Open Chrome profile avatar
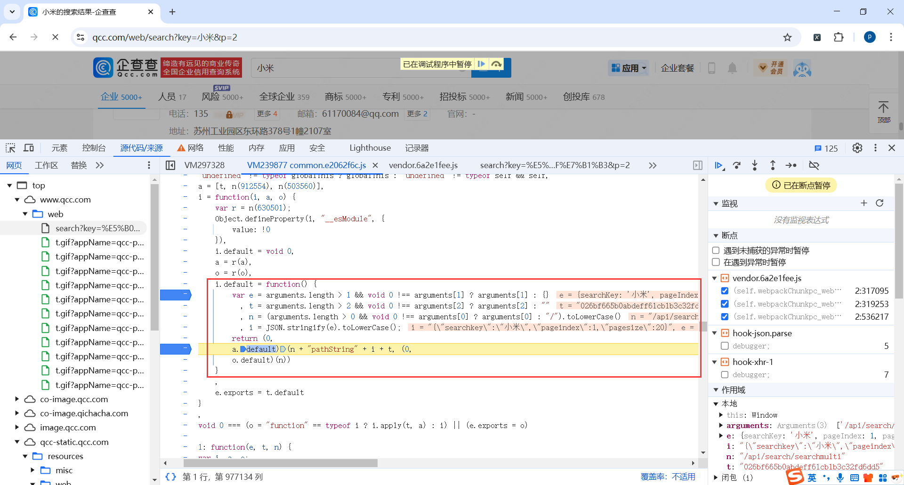904x485 pixels. tap(870, 37)
